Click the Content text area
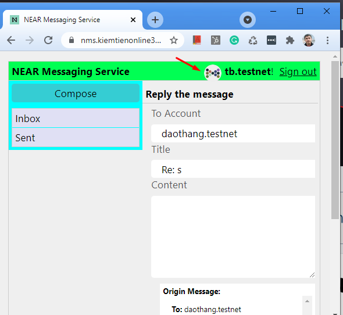Screen dimensions: 343x315 (233, 237)
